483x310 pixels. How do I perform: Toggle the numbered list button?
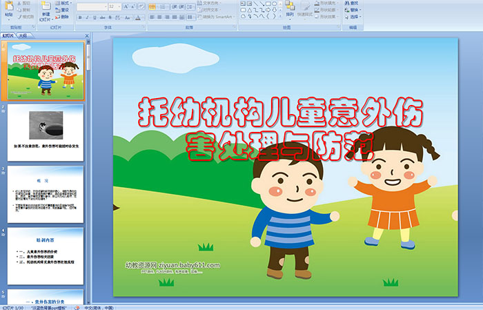pos(164,7)
